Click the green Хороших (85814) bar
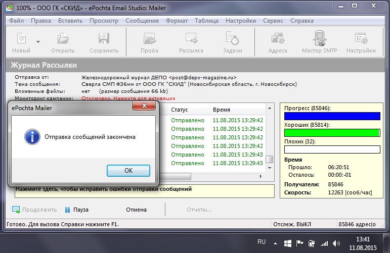Viewport: 390px width, 253px height. tap(332, 133)
